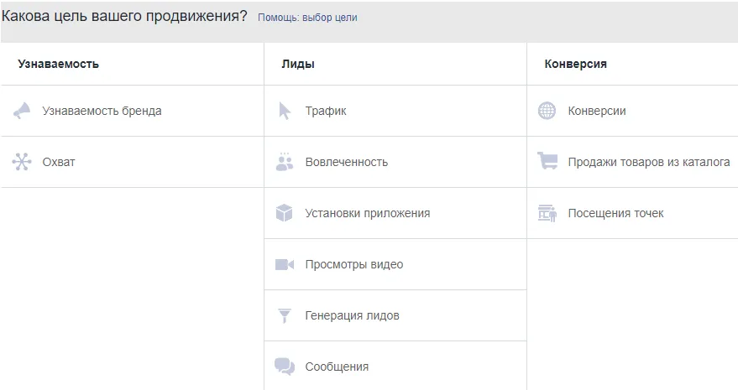
Task: Choose the 'Охват' objective
Action: [x=59, y=162]
